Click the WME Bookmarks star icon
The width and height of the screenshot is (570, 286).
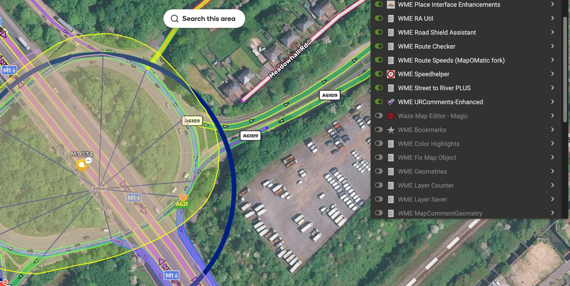391,130
